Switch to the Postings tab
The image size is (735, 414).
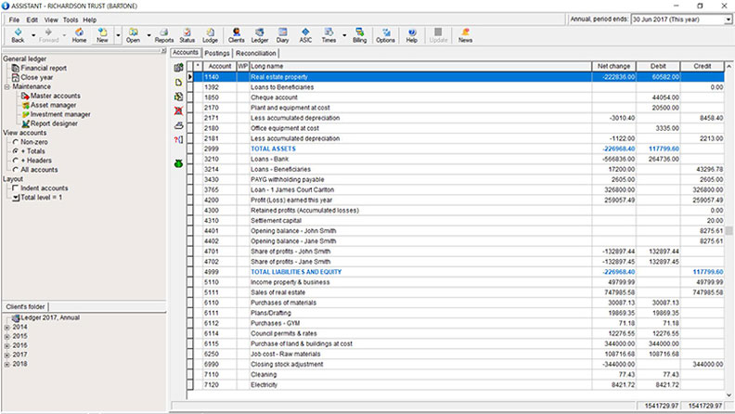coord(218,54)
